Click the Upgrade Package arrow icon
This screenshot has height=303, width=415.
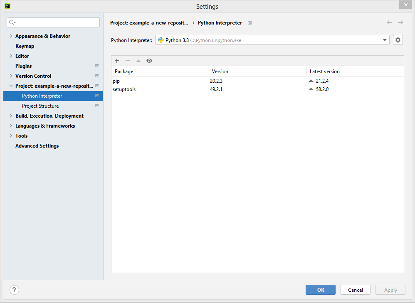tap(138, 61)
